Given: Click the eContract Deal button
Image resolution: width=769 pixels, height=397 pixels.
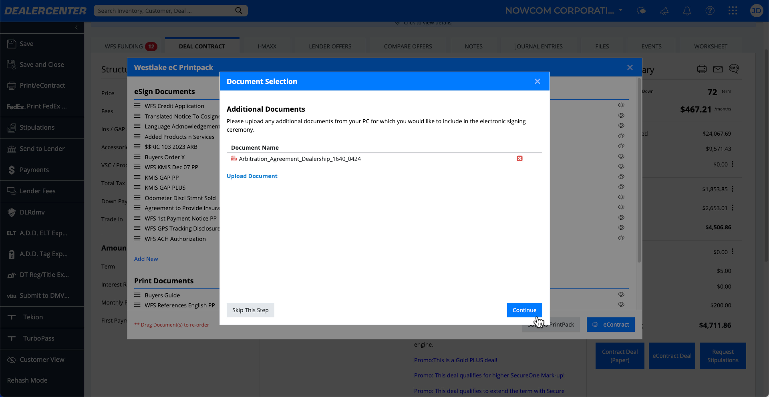Looking at the screenshot, I should pos(672,356).
